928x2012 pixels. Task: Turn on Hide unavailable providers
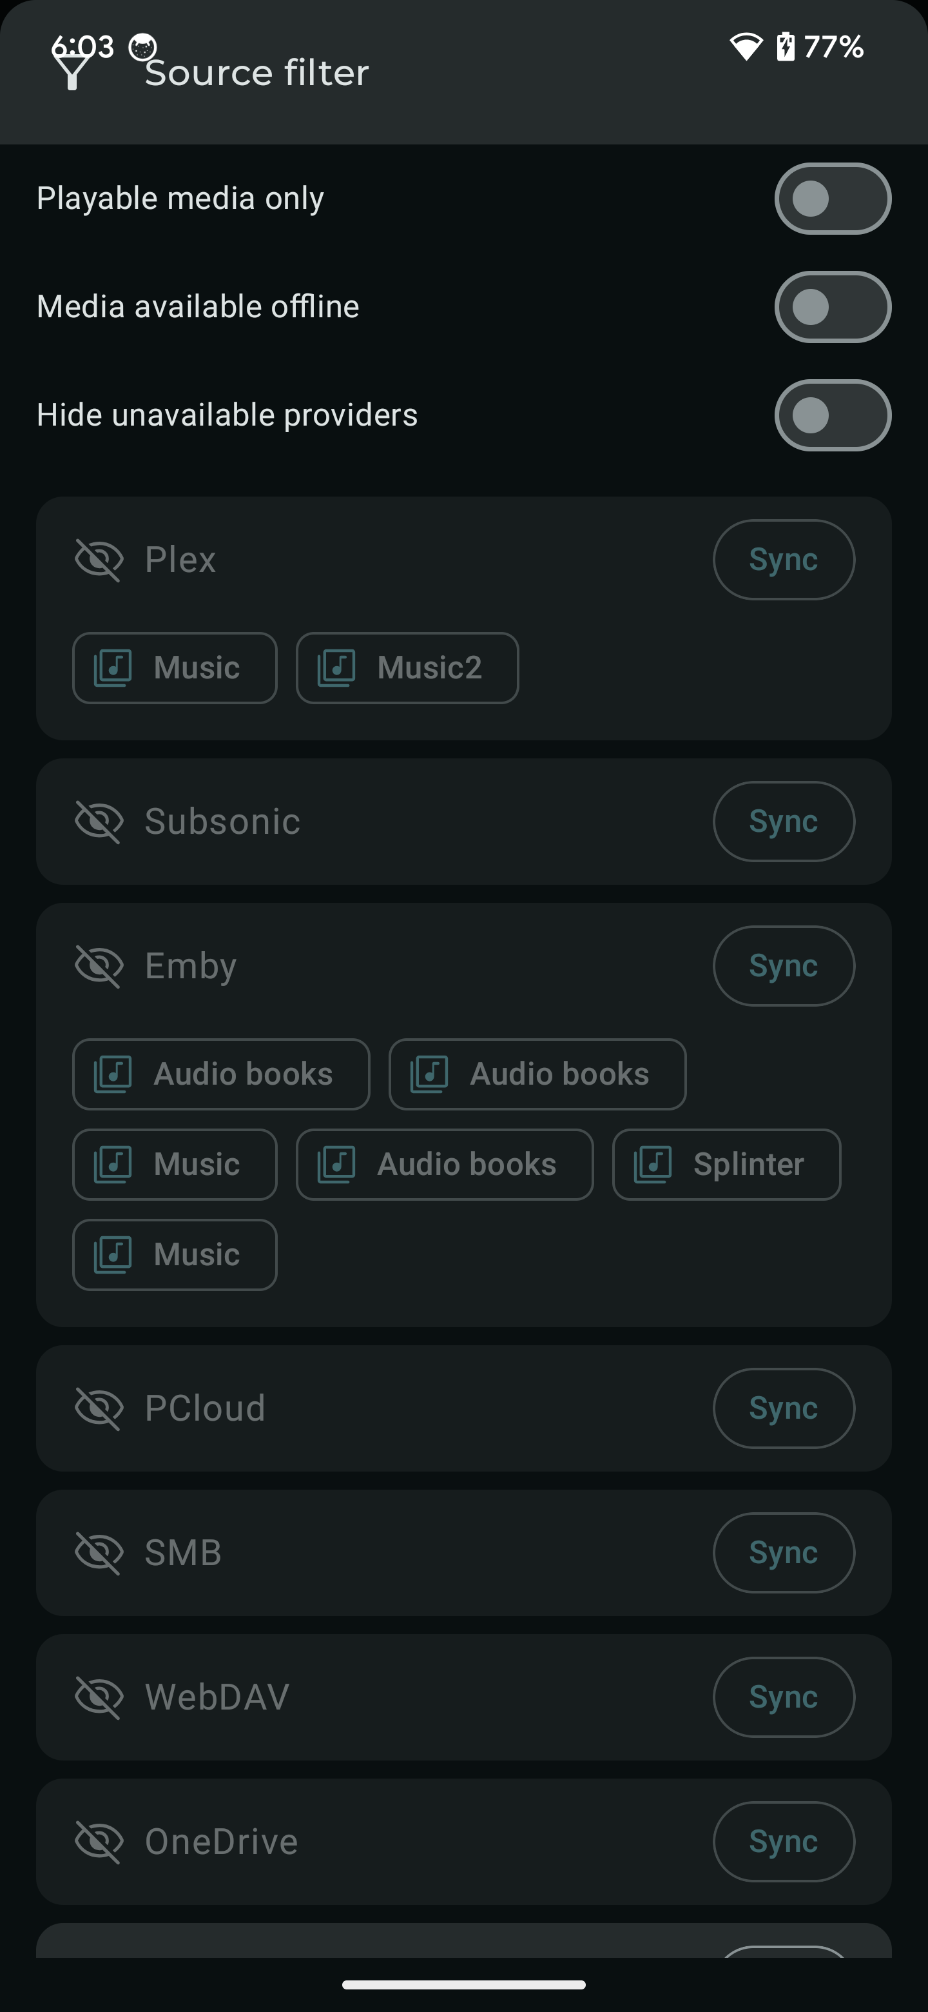[832, 415]
